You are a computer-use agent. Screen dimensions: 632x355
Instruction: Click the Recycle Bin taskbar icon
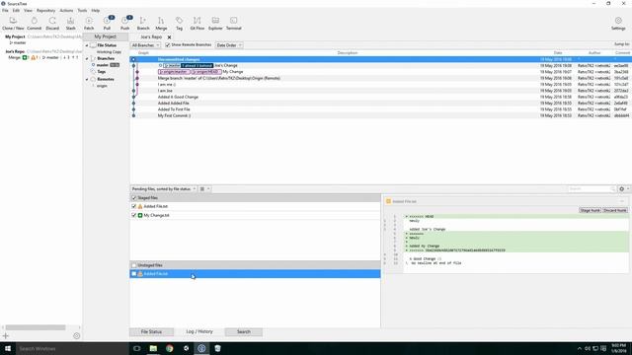click(x=217, y=348)
